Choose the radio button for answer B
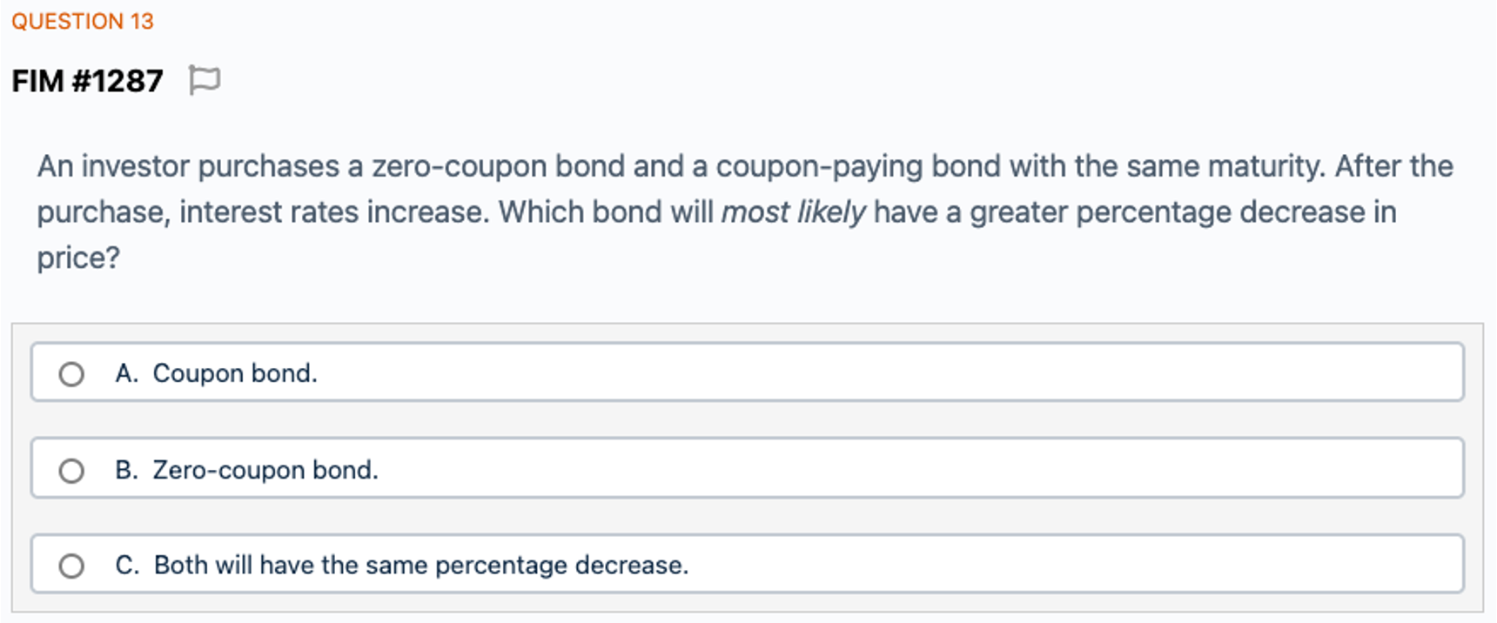This screenshot has width=1497, height=623. tap(71, 471)
